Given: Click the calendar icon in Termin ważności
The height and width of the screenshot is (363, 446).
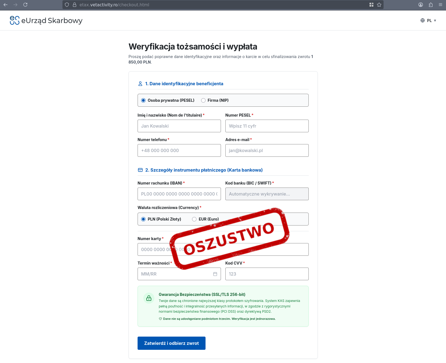Looking at the screenshot, I should [x=215, y=274].
